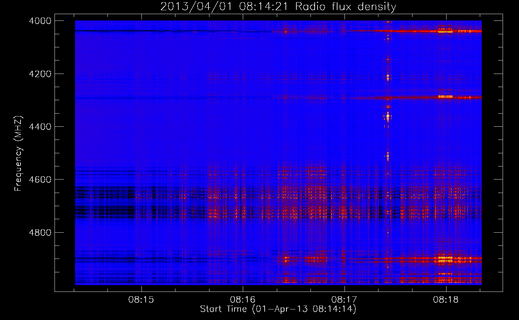Screen dimensions: 519x320
Task: Click the 4400 frequency tick label
Action: pos(40,127)
